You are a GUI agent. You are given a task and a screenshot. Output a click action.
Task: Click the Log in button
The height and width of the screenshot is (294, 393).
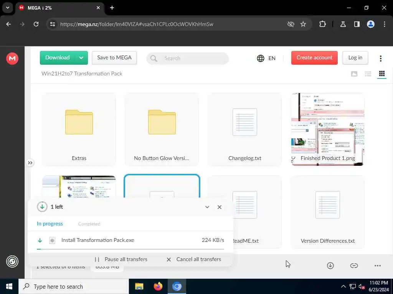click(355, 58)
